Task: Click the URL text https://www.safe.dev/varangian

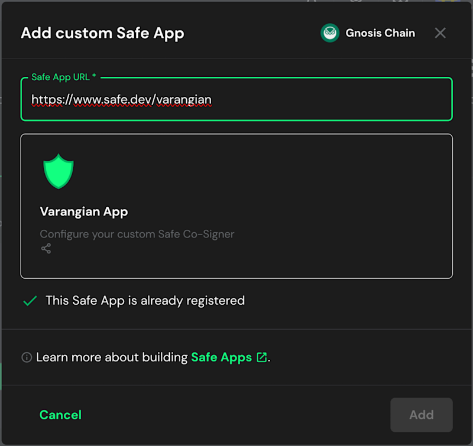Action: [x=122, y=99]
